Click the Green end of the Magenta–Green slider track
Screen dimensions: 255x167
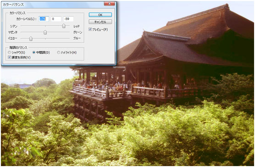click(69, 32)
